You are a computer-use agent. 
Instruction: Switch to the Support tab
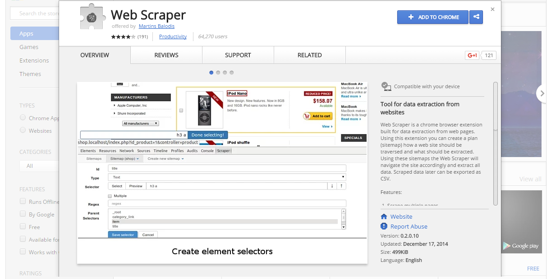238,55
